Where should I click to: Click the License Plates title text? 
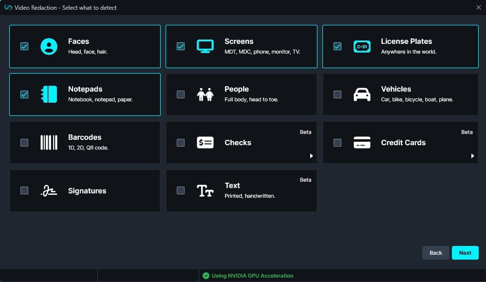coord(406,41)
